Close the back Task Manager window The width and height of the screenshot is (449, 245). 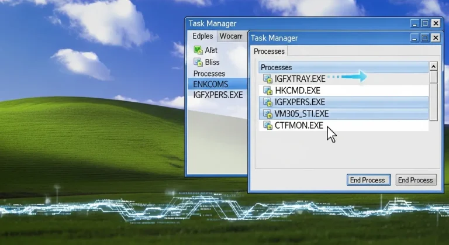point(436,23)
